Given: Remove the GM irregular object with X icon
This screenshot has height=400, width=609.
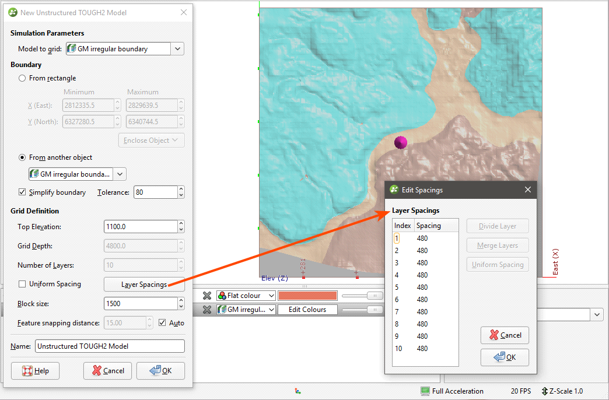Looking at the screenshot, I should (x=206, y=310).
